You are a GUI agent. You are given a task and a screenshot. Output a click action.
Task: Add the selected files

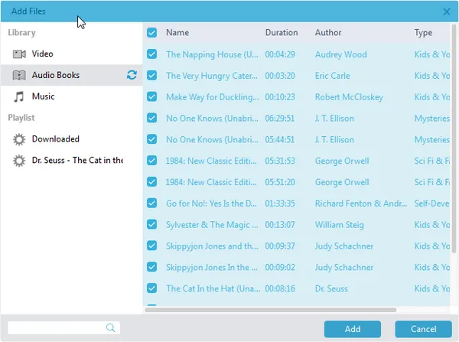tap(353, 329)
